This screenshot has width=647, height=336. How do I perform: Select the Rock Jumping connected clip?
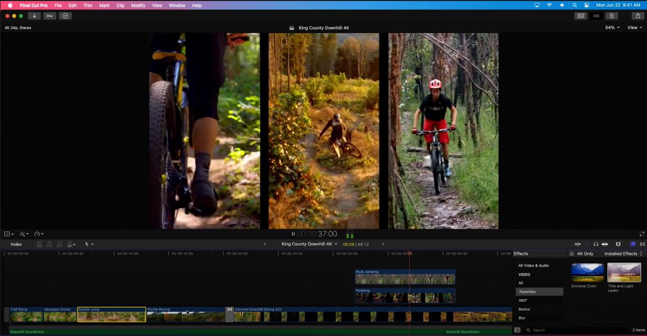405,277
